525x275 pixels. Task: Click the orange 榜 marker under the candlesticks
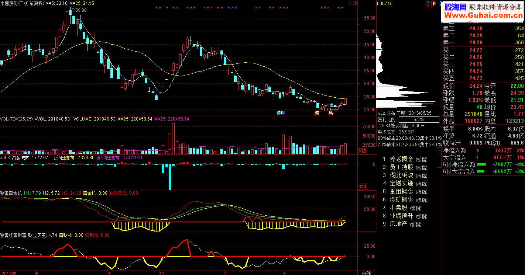pyautogui.click(x=317, y=113)
